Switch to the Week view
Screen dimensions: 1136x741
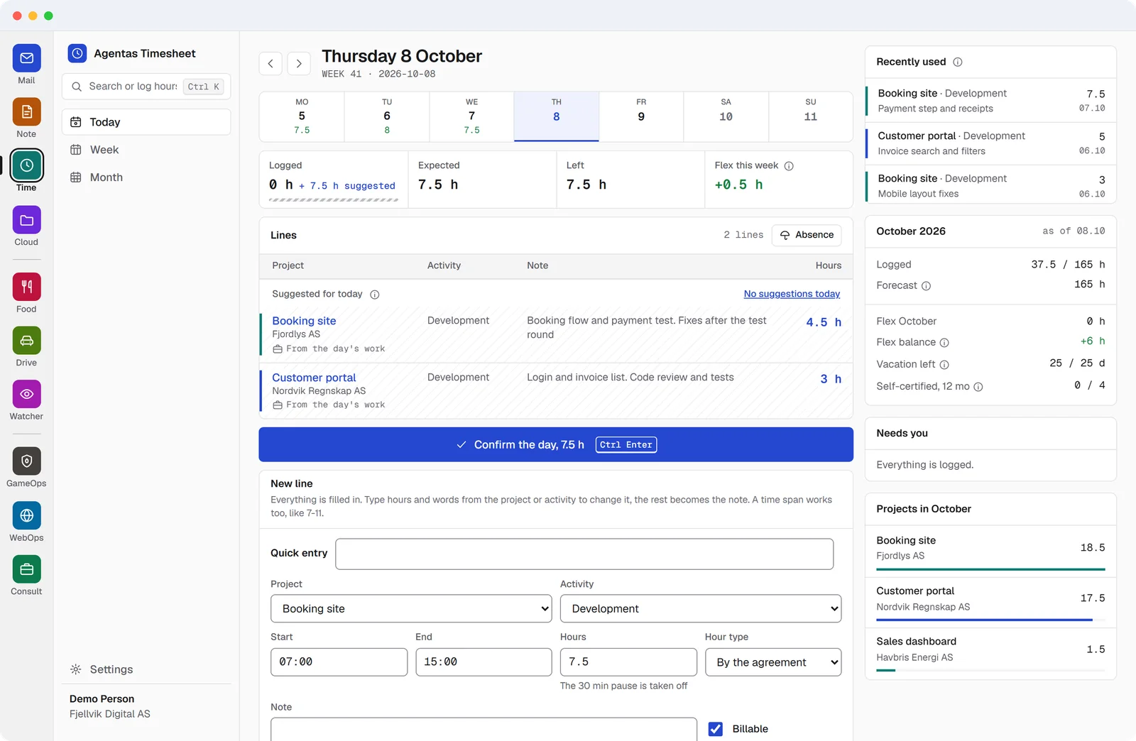pos(146,150)
